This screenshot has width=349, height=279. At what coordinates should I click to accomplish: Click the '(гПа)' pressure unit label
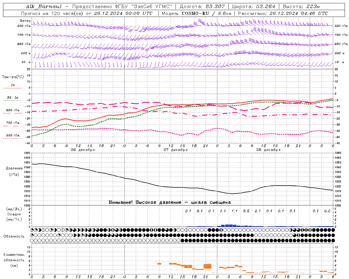[x=14, y=175]
